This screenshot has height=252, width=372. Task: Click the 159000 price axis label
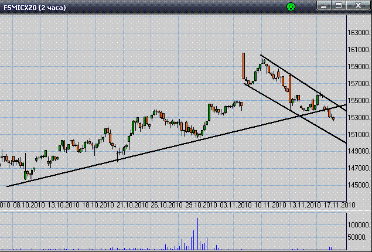[x=359, y=67]
